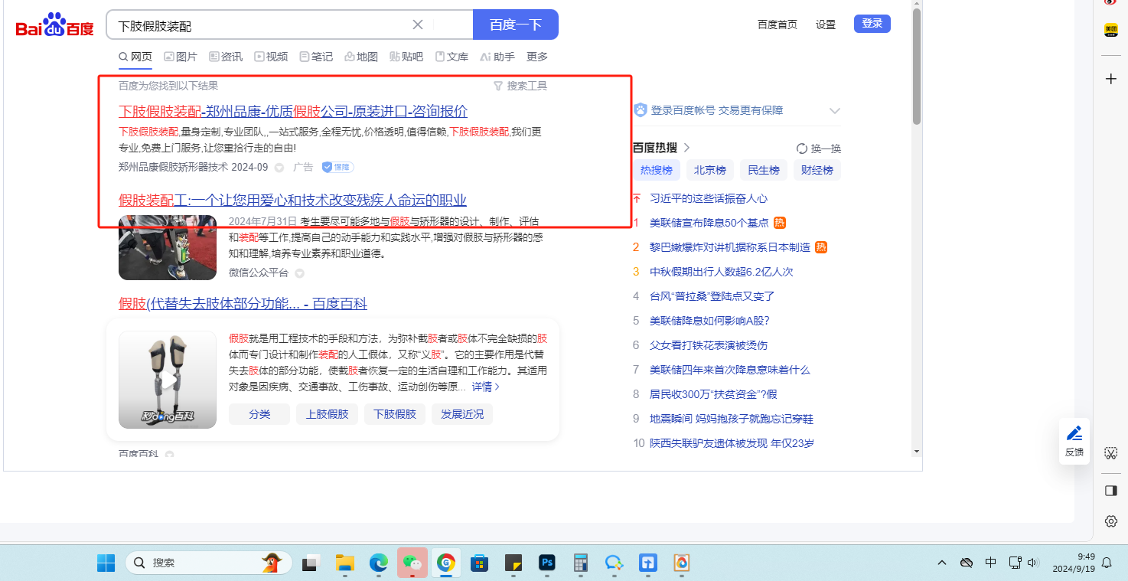Switch to the 图片 search tab
1128x581 pixels.
click(181, 57)
